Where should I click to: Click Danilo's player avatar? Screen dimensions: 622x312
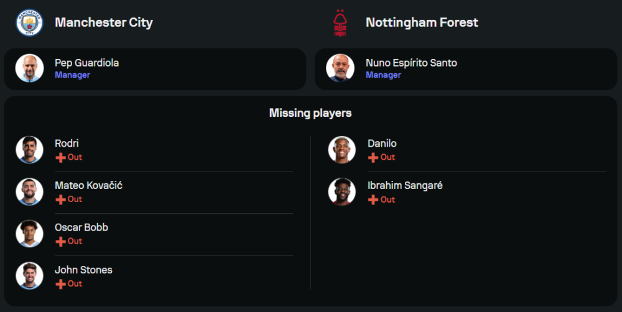tap(341, 150)
